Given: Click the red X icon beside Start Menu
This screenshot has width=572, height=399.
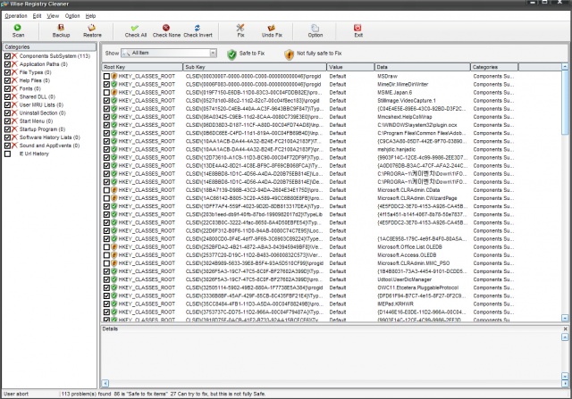Looking at the screenshot, I should pyautogui.click(x=14, y=121).
